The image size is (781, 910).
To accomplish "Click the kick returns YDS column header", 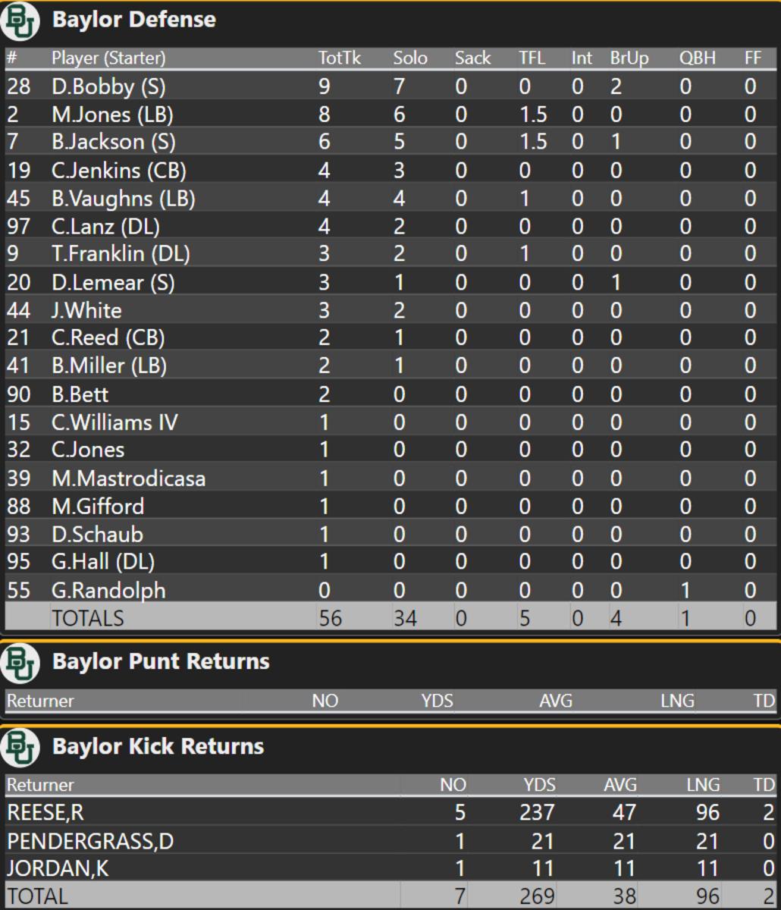I will [538, 785].
